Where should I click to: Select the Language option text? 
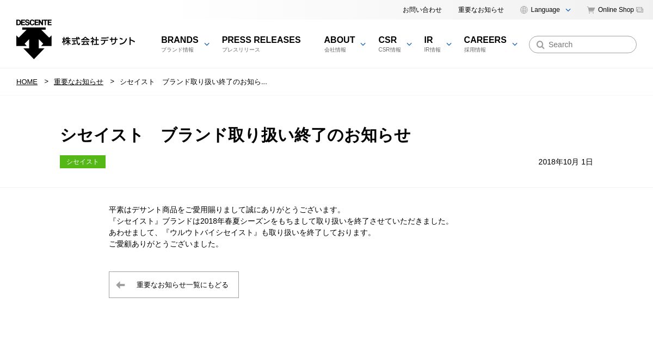tap(545, 10)
